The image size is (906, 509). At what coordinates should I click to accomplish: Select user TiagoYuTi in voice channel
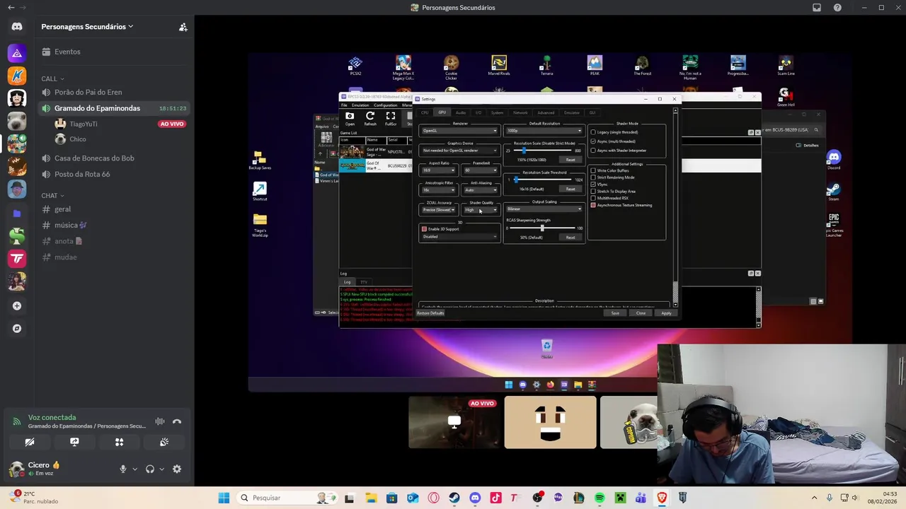coord(120,124)
